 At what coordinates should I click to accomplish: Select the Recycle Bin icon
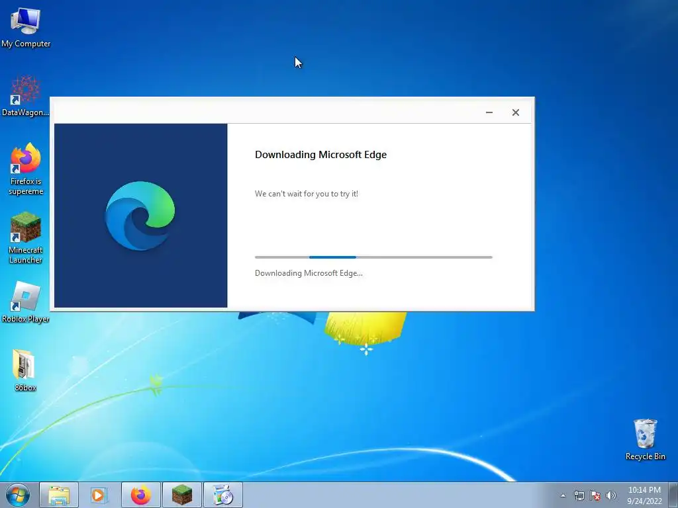(645, 439)
